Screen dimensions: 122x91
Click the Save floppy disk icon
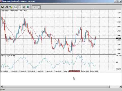[x=3, y=7]
